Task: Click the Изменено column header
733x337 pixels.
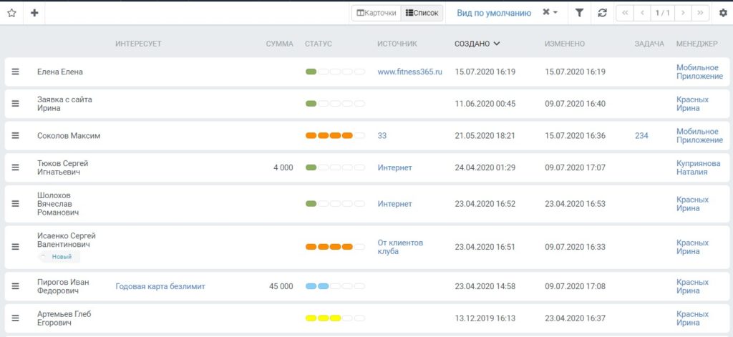Action: point(565,44)
